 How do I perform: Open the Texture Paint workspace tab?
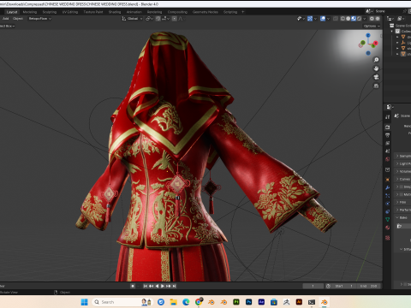[93, 12]
